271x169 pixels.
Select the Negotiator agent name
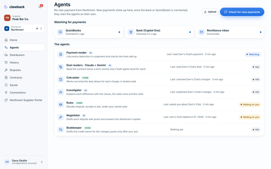click(x=73, y=115)
